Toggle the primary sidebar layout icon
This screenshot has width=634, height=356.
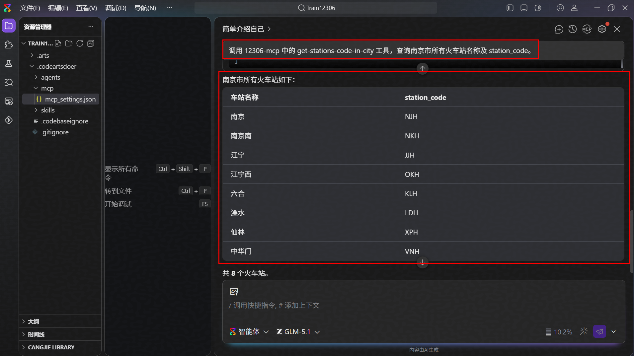tap(510, 8)
